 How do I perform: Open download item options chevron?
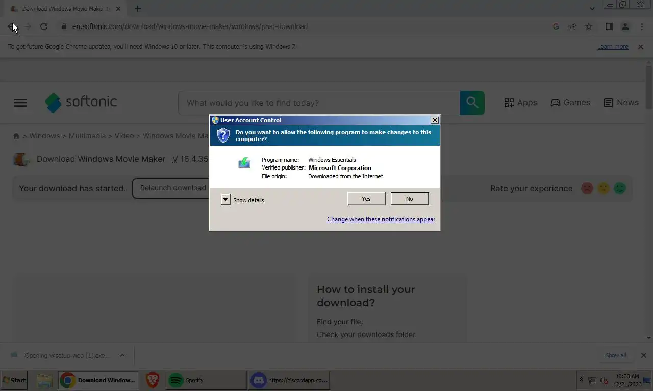[x=122, y=355]
